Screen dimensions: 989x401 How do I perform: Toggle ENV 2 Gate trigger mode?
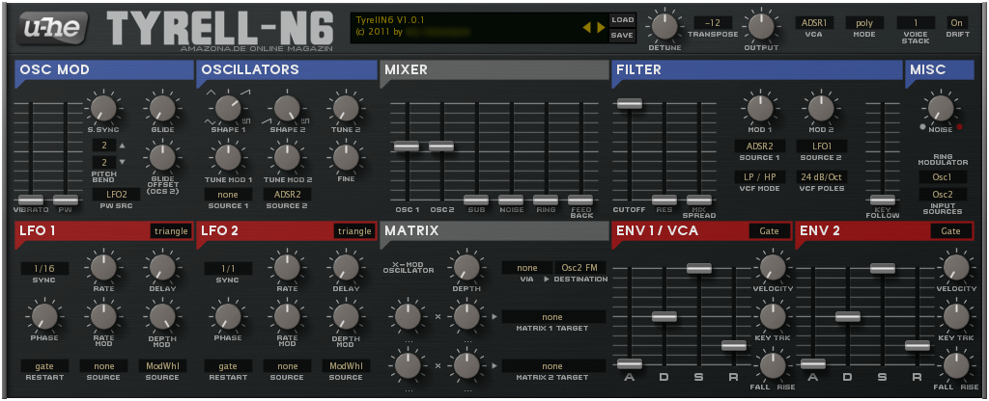tap(951, 231)
